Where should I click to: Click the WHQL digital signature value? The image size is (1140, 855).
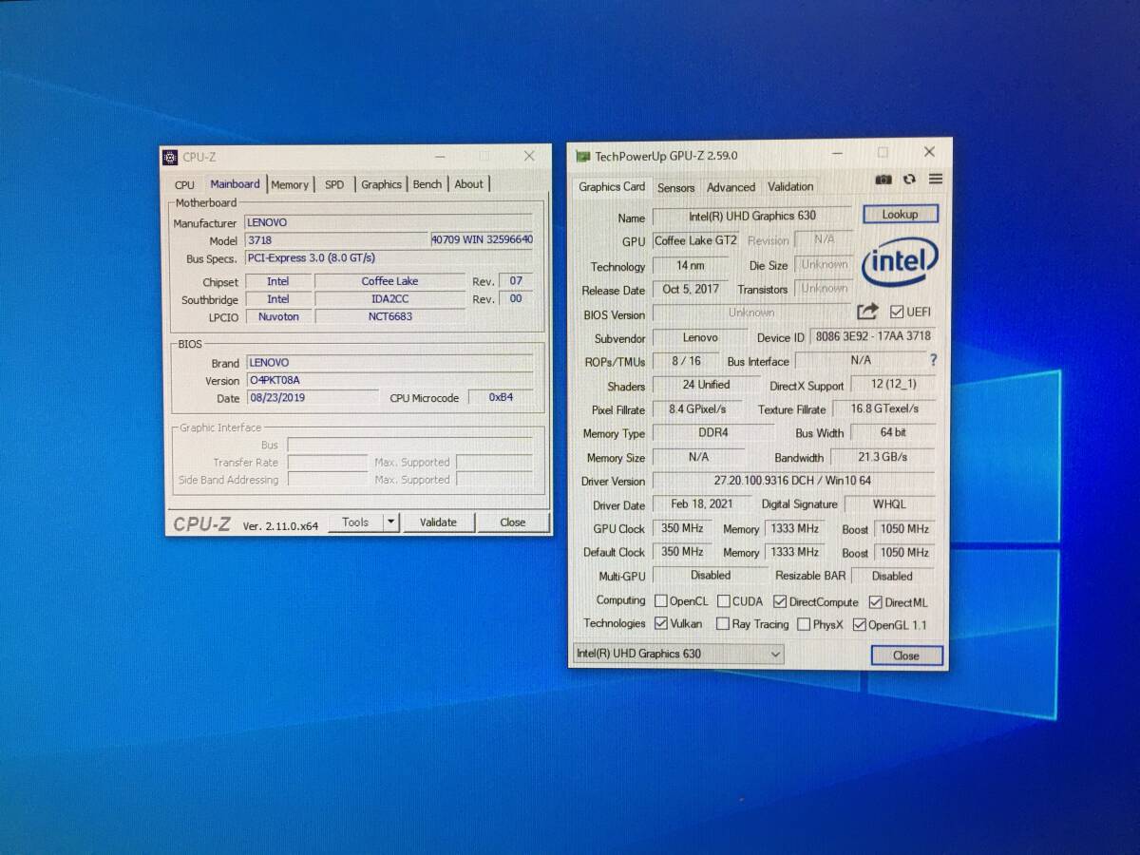click(889, 504)
